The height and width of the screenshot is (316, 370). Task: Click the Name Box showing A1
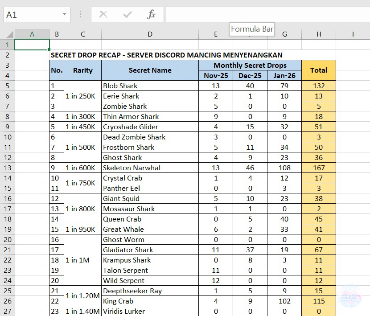(37, 15)
